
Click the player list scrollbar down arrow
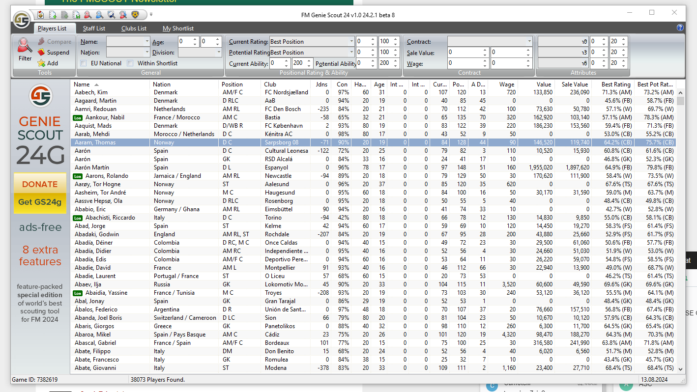pos(681,369)
